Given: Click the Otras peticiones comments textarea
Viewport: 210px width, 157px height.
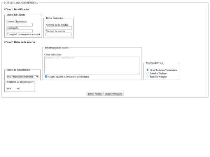Looking at the screenshot, I should (92, 65).
